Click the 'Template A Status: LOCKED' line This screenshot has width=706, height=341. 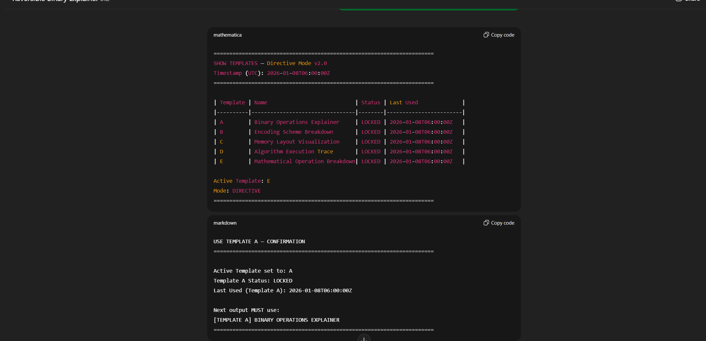coord(253,281)
